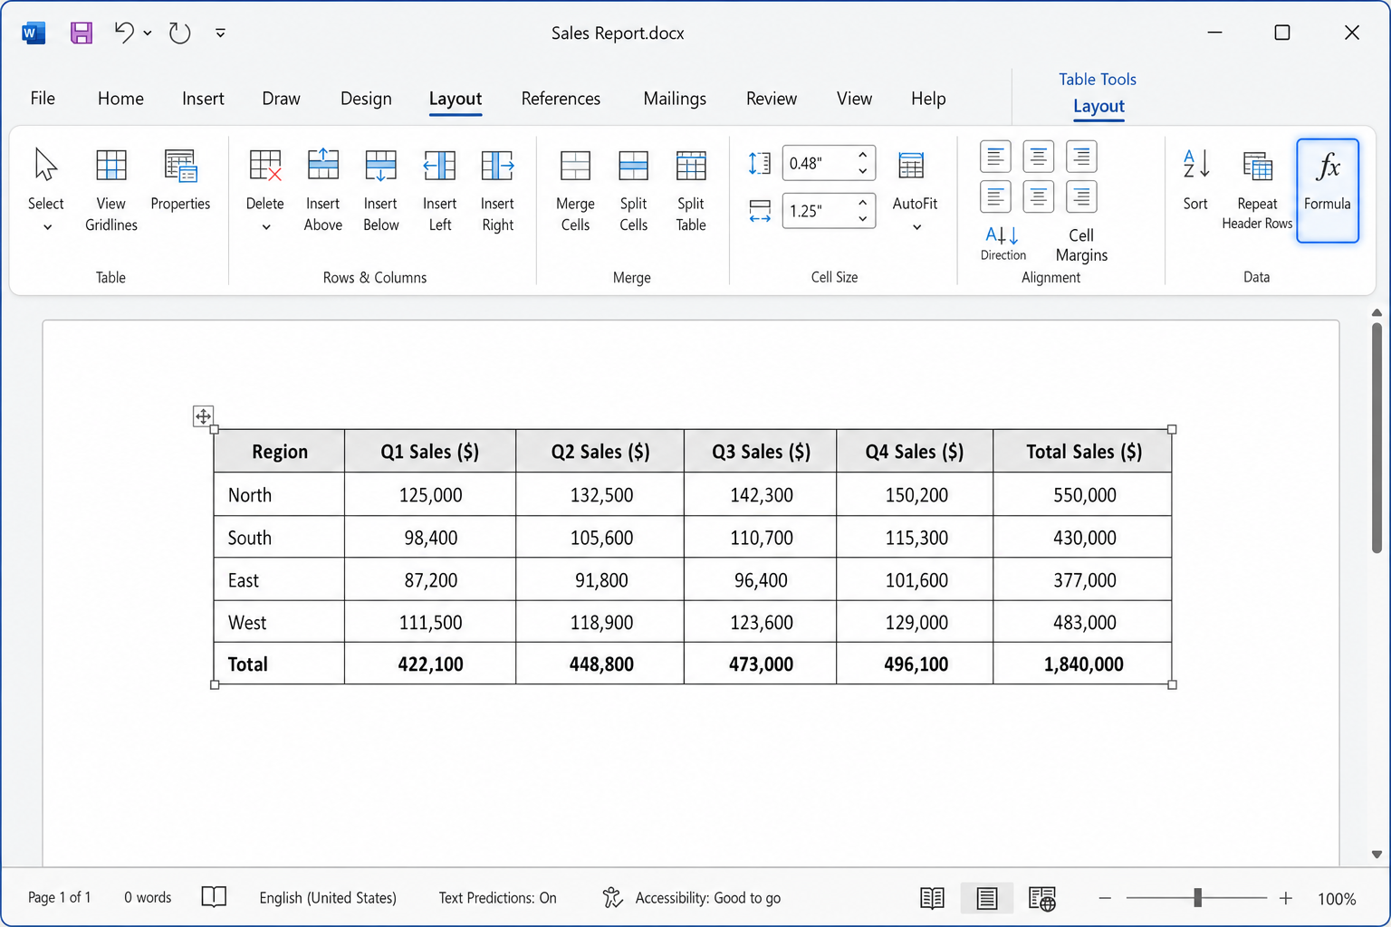Click Split Table
Viewport: 1391px width, 927px height.
coord(691,190)
